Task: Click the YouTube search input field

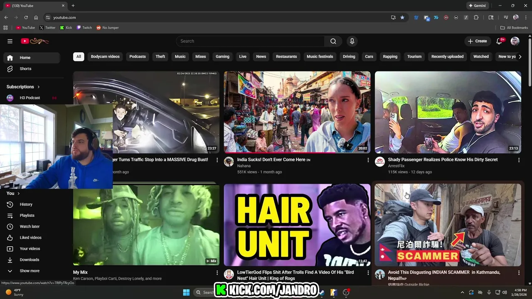Action: [x=250, y=41]
